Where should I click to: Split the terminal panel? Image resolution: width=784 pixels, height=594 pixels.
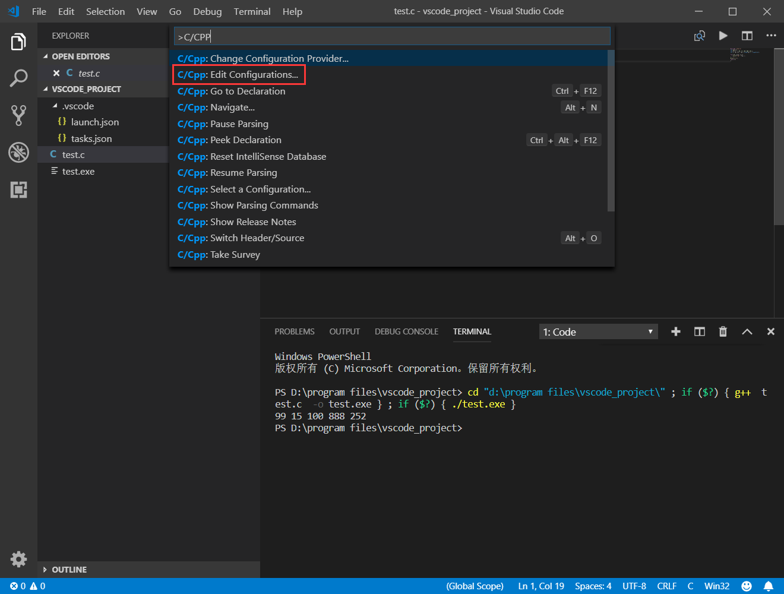click(700, 331)
